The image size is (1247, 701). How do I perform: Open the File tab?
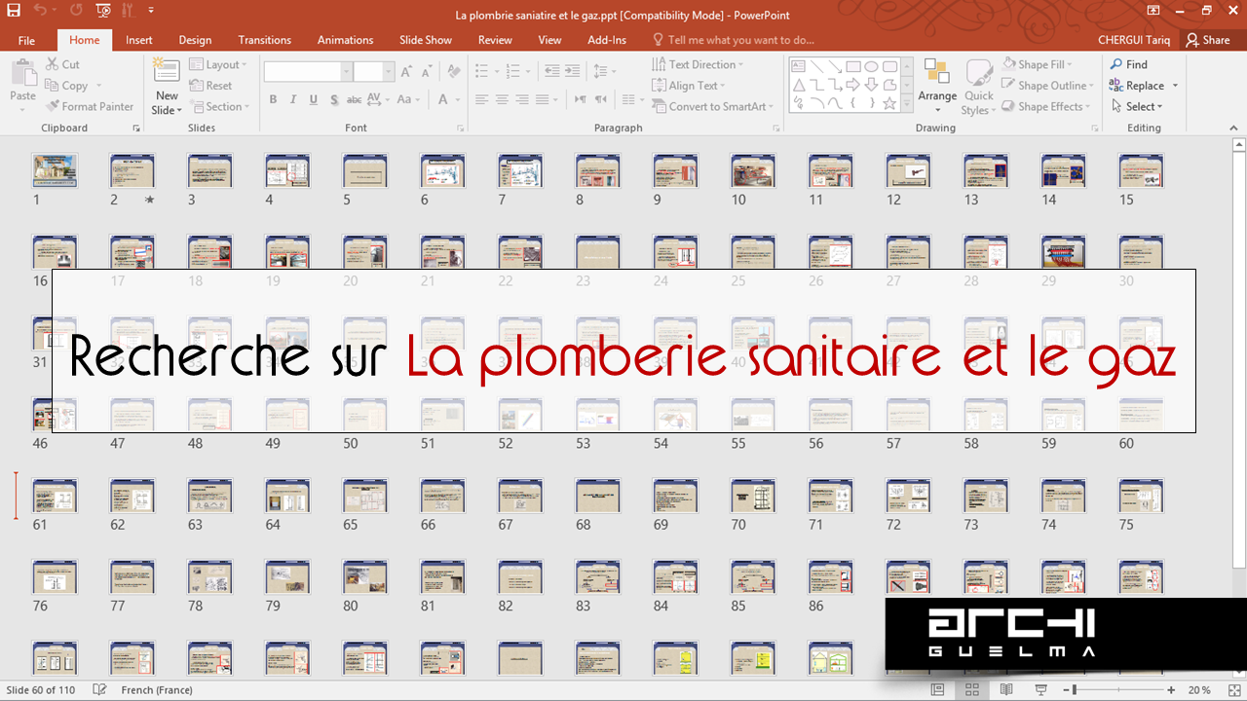point(26,40)
